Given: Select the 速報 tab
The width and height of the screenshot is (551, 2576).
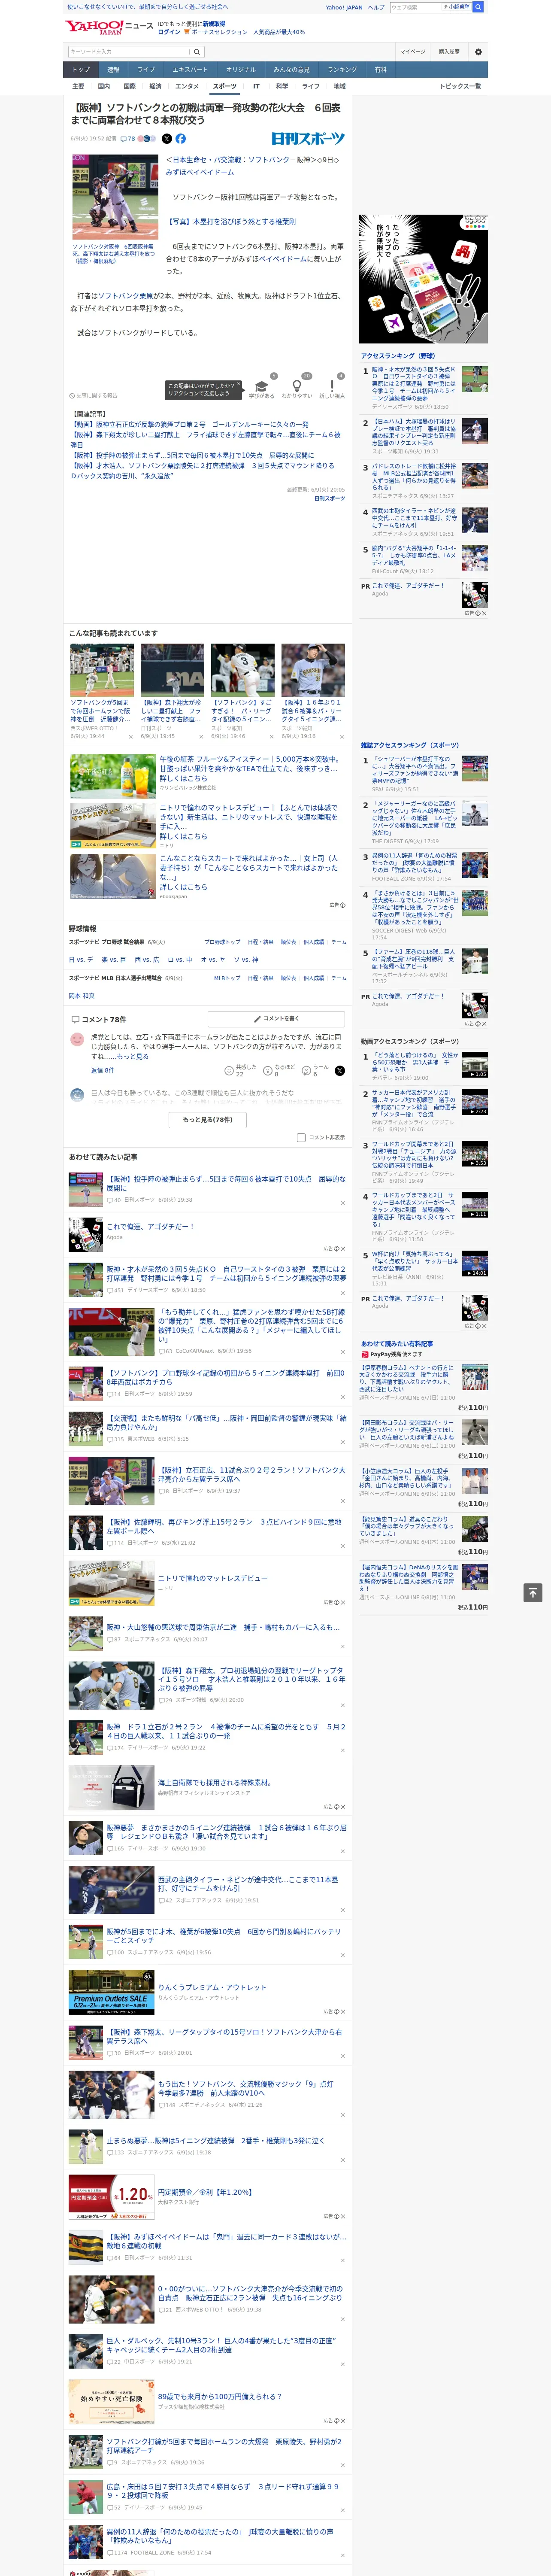Looking at the screenshot, I should [113, 70].
